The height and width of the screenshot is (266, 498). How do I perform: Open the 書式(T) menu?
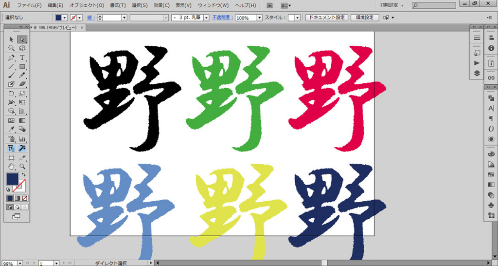click(118, 5)
